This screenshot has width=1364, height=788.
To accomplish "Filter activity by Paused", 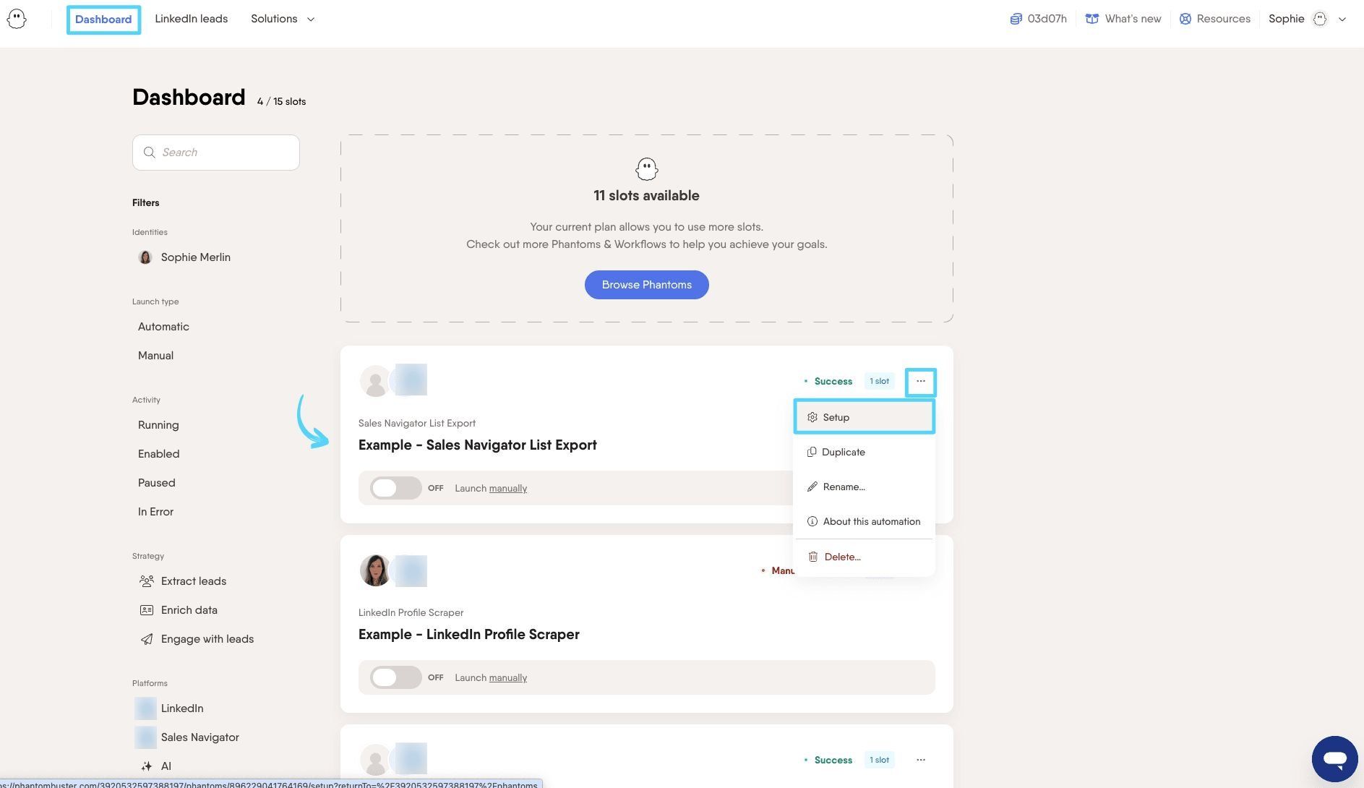I will pyautogui.click(x=156, y=483).
